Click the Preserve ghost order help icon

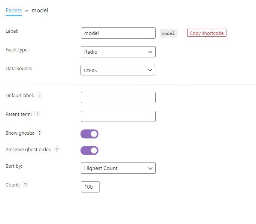(x=57, y=149)
